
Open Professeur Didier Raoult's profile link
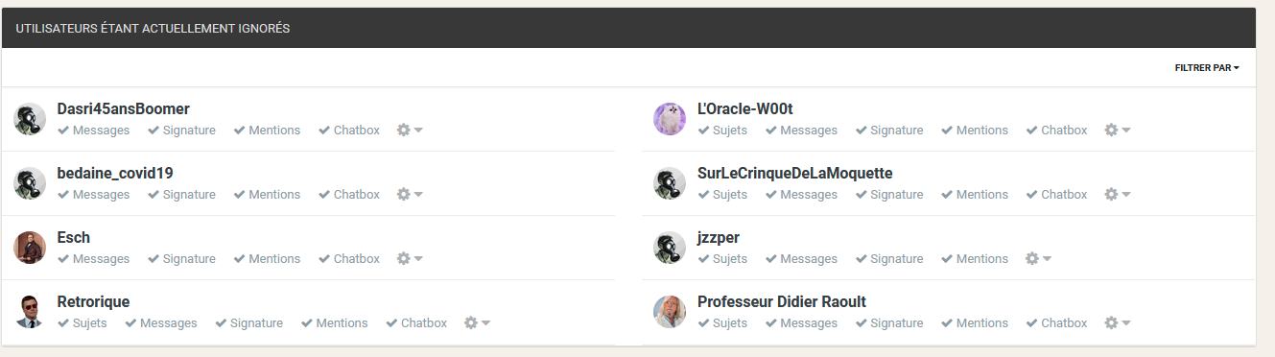tap(782, 302)
